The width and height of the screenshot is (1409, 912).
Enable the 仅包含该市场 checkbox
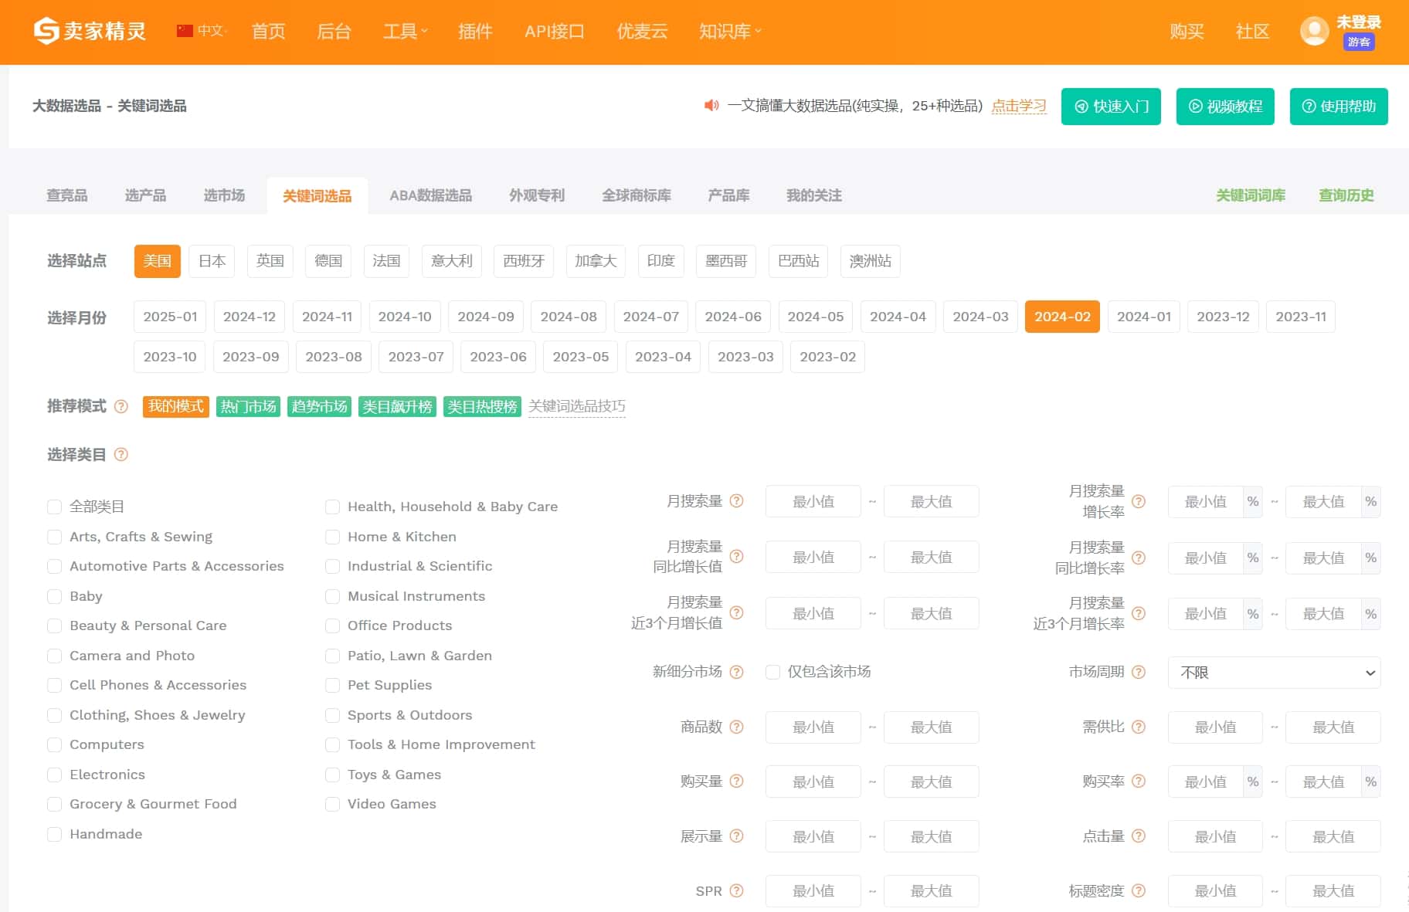point(772,672)
